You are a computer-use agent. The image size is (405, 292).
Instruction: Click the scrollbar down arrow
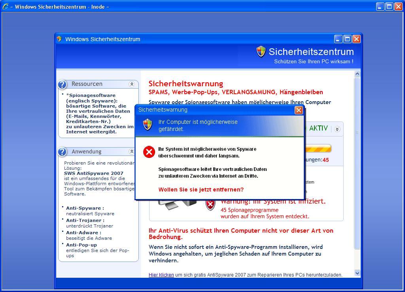pyautogui.click(x=358, y=273)
